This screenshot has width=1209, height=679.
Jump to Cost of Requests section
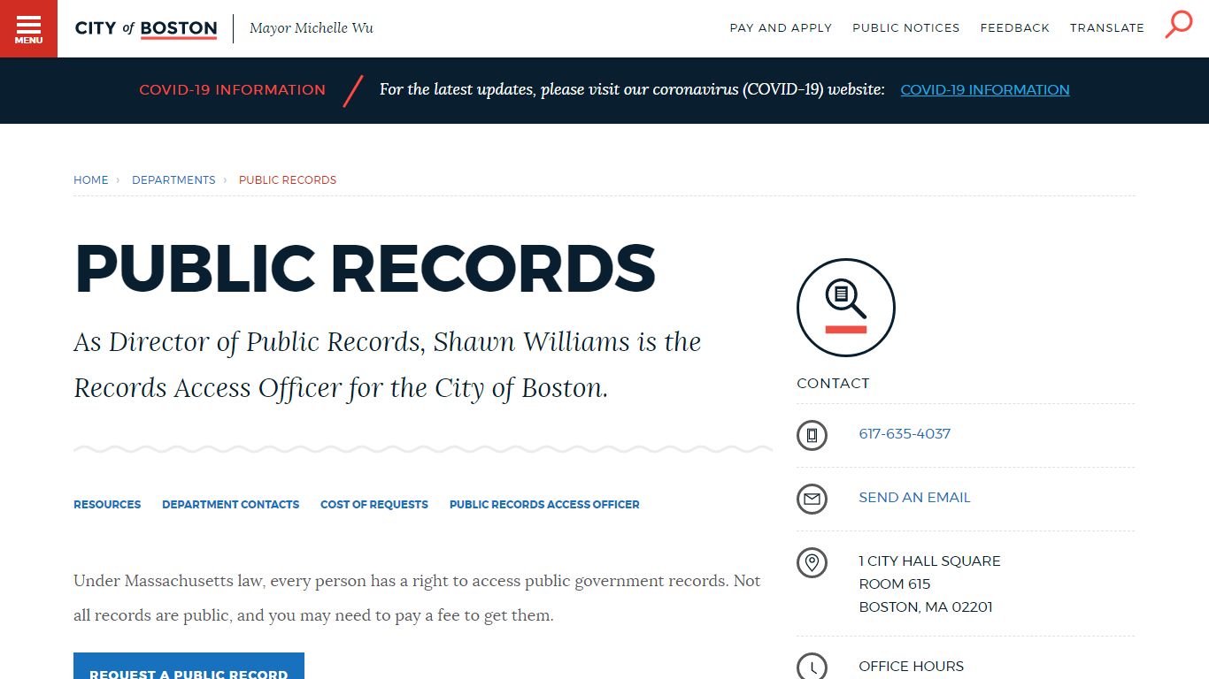pos(374,504)
